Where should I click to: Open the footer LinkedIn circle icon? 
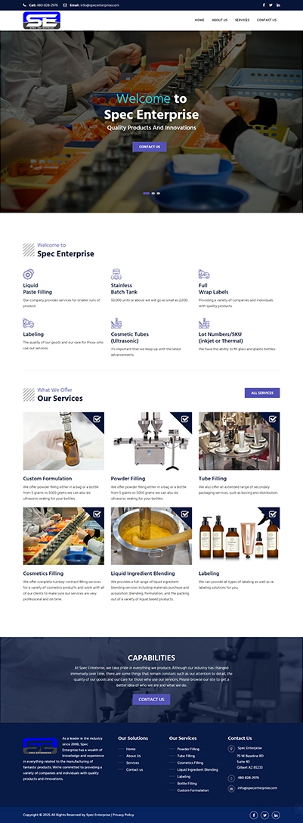coord(276,815)
